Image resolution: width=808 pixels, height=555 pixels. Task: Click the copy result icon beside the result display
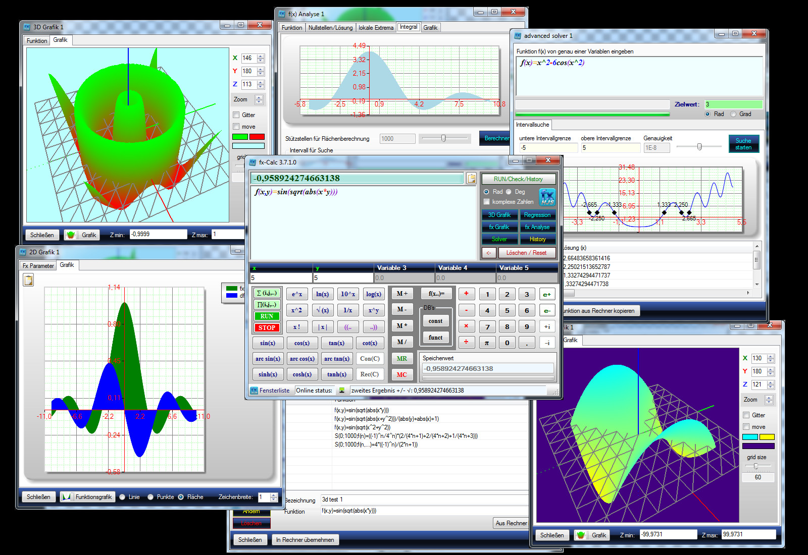click(x=472, y=178)
